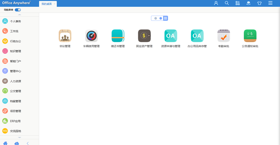Click the T-shirt theme icon in header

pyautogui.click(x=259, y=3)
